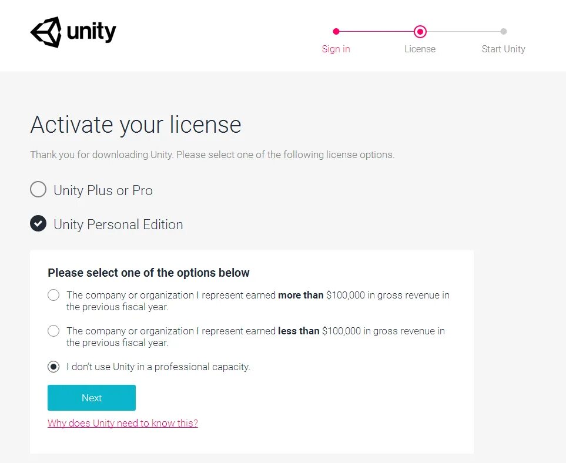
Task: Click the Start Unity step dot
Action: [504, 32]
